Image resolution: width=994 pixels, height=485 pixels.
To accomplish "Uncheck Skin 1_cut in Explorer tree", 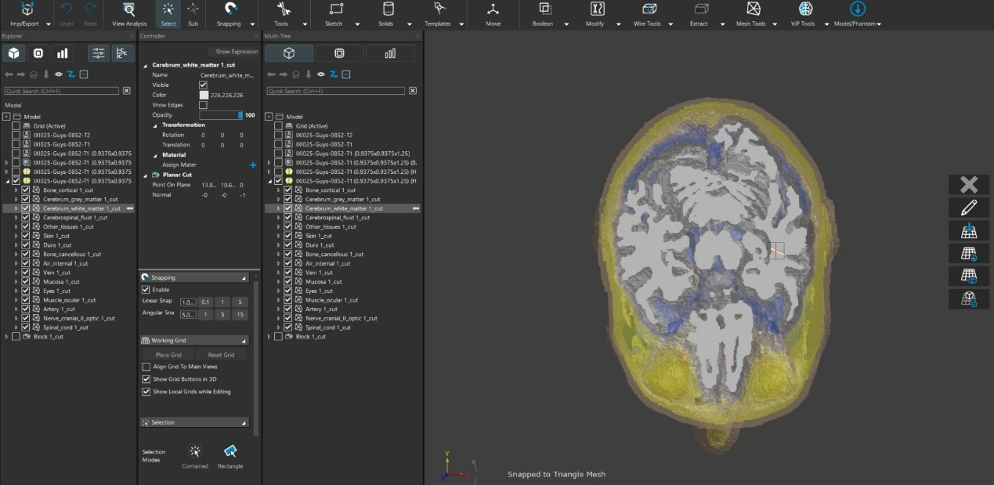I will pyautogui.click(x=26, y=236).
